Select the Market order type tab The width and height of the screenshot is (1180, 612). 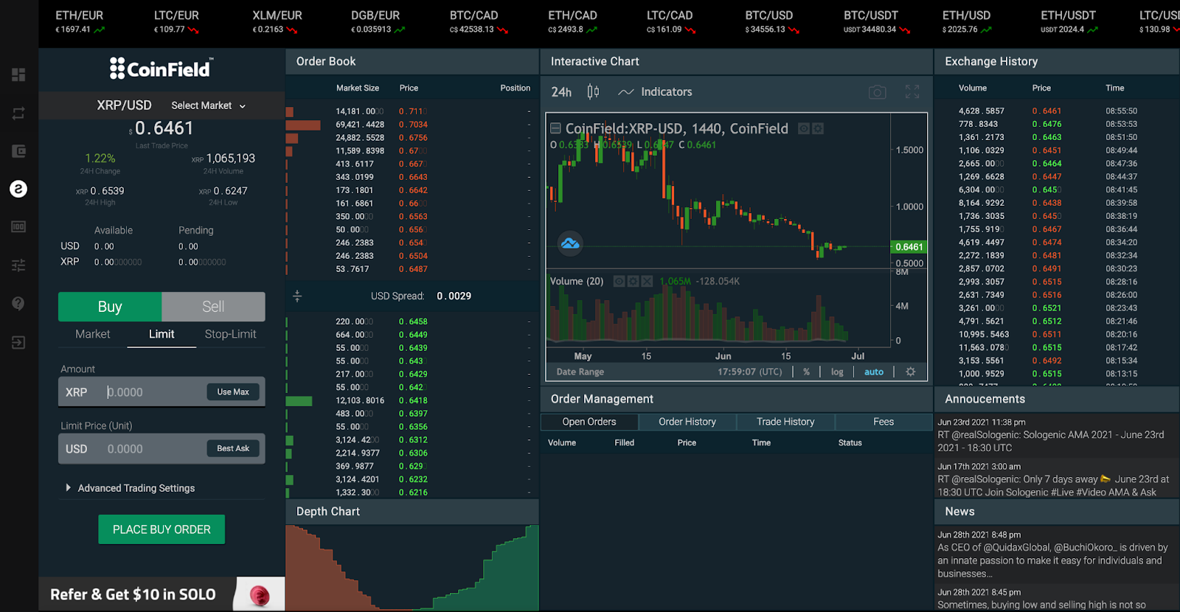coord(92,334)
